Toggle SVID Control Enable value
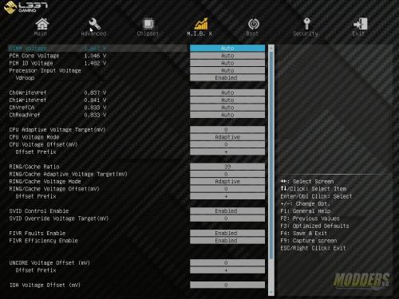The image size is (399, 299). pos(227,211)
